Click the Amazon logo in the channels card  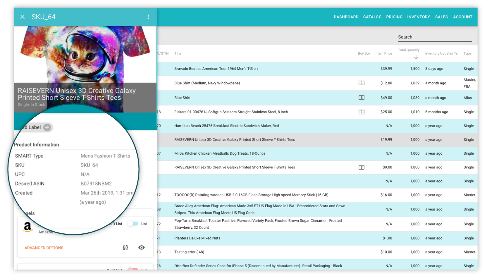tap(28, 227)
